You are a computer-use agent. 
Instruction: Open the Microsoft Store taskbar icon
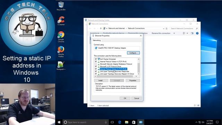click(x=134, y=122)
